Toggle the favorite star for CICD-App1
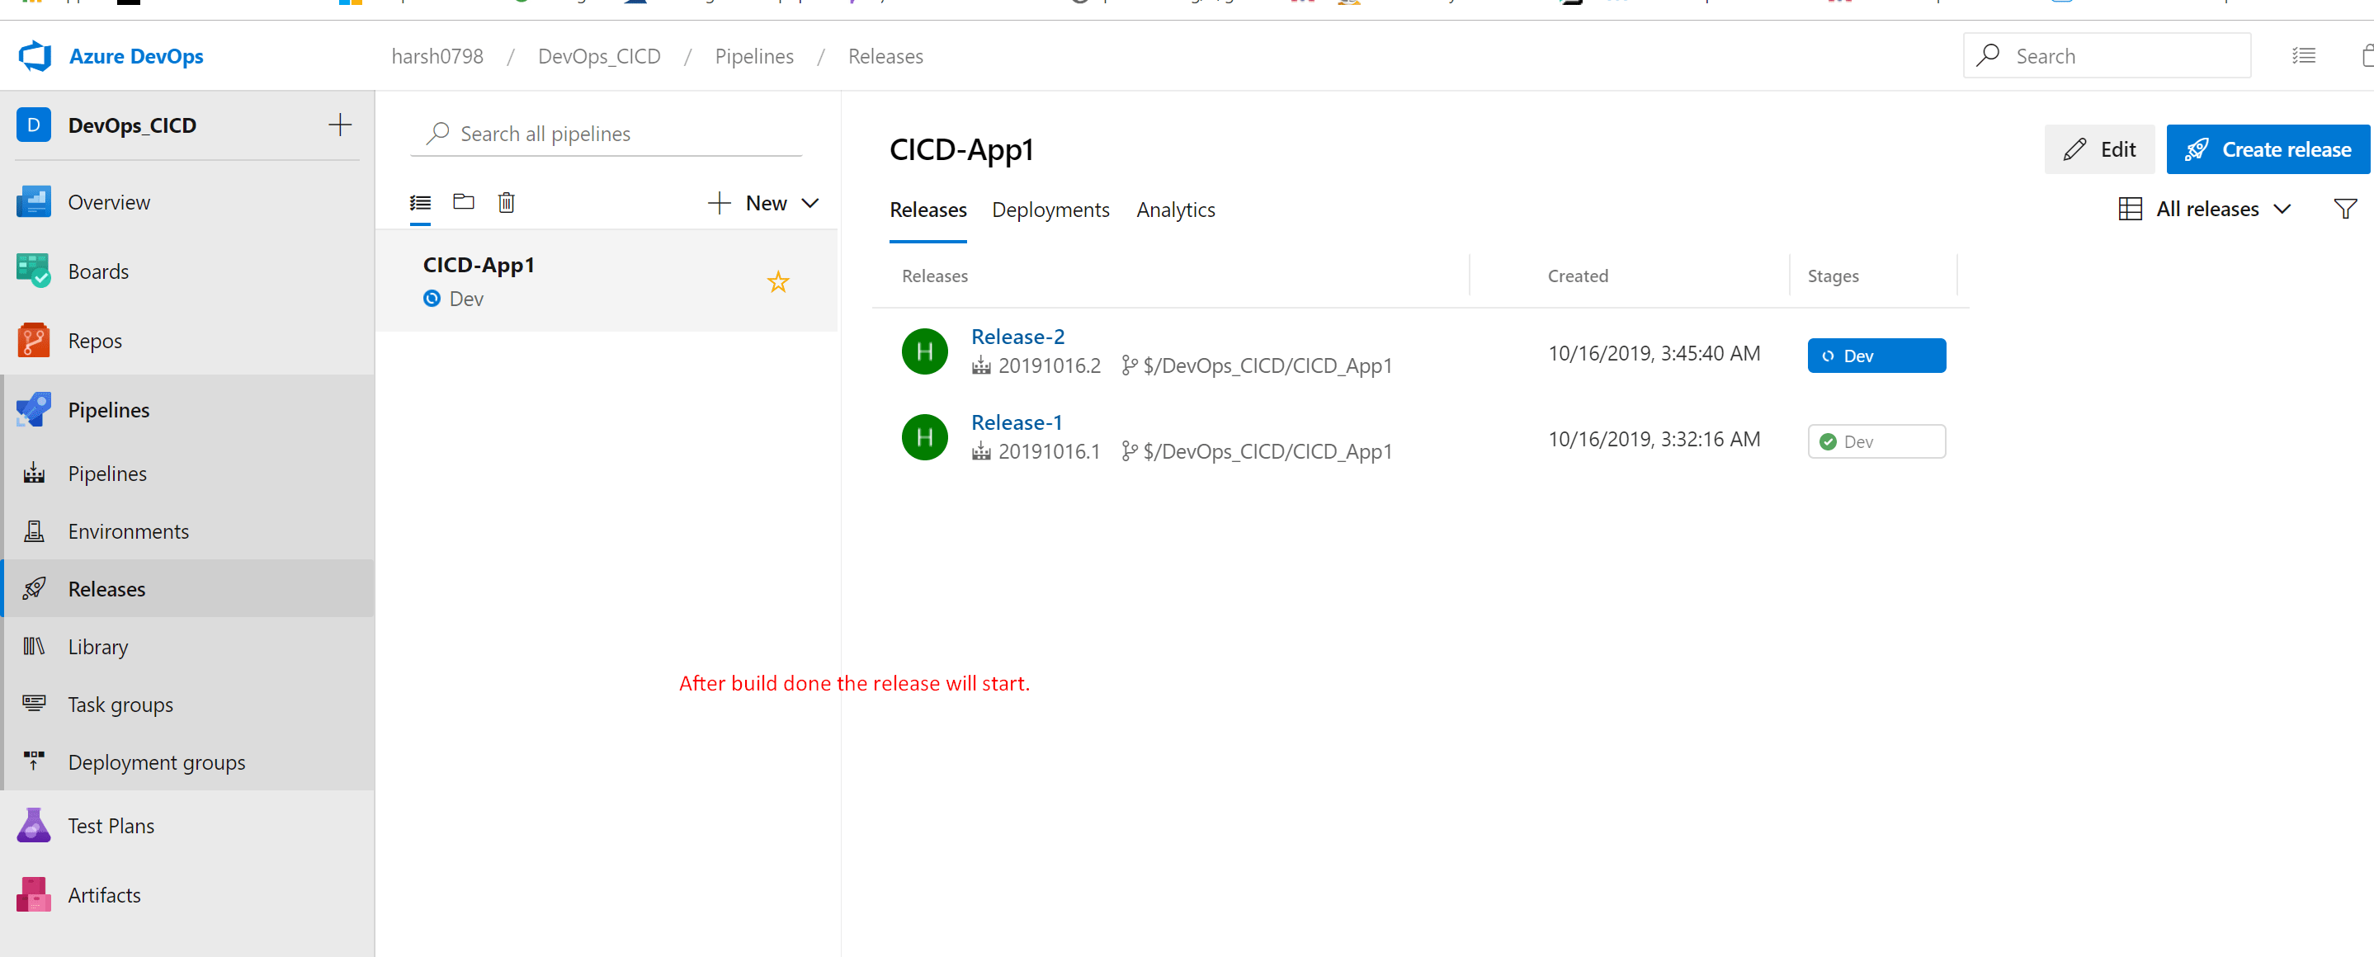Image resolution: width=2374 pixels, height=957 pixels. [778, 282]
